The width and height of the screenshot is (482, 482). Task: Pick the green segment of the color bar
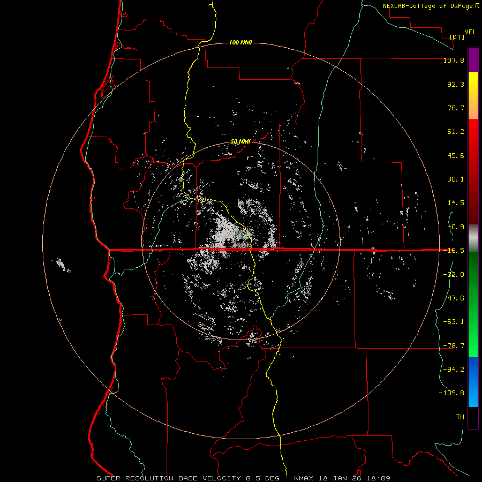473,304
